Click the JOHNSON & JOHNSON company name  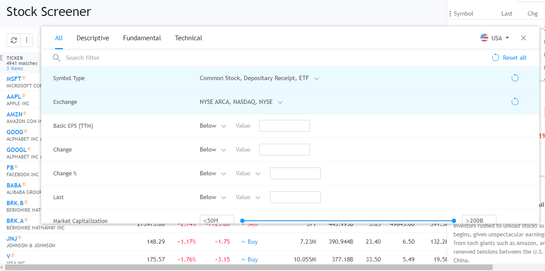[x=31, y=245]
